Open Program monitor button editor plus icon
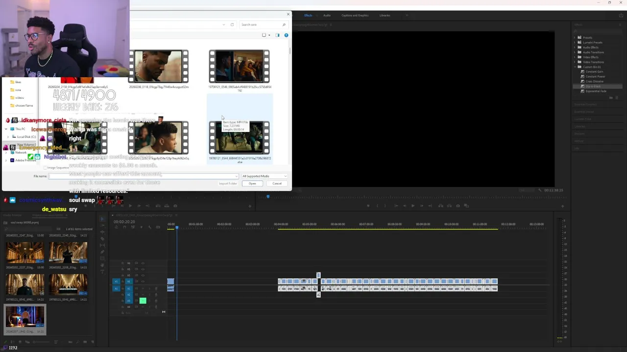Screen dimensions: 627x352 pos(562,206)
